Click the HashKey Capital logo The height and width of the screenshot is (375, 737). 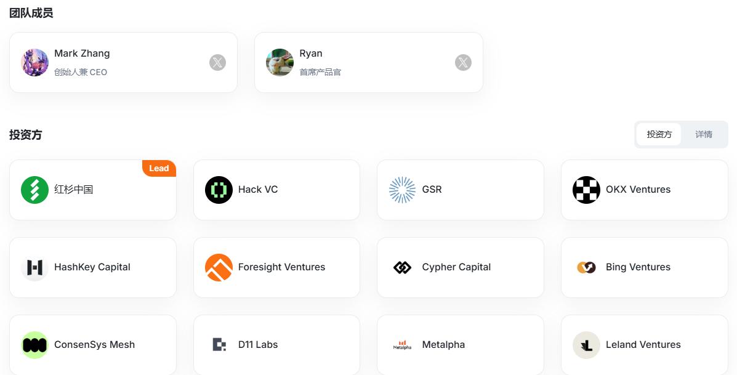(34, 267)
